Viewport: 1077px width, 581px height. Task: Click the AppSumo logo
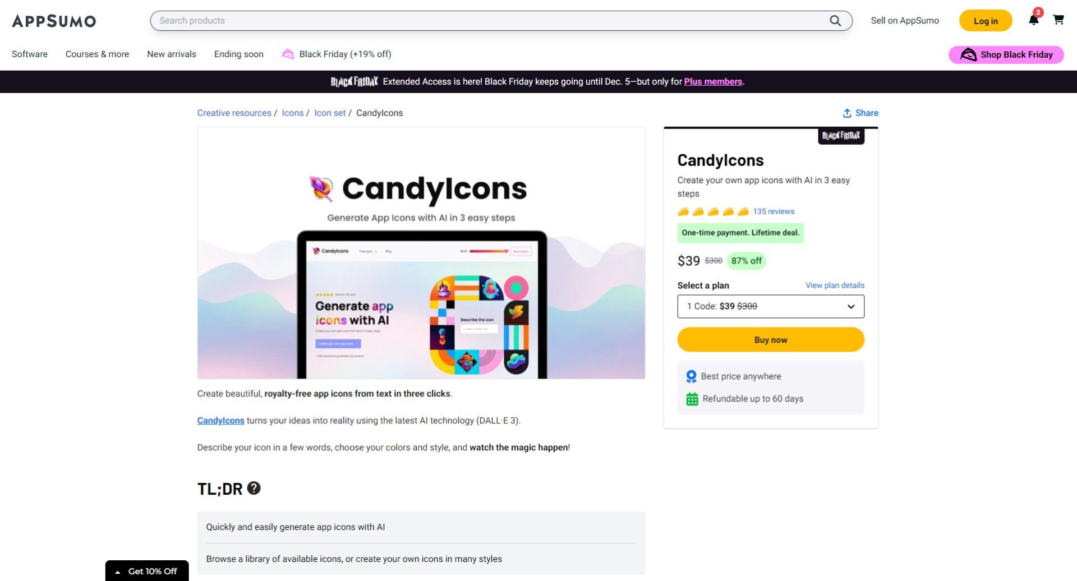[54, 21]
